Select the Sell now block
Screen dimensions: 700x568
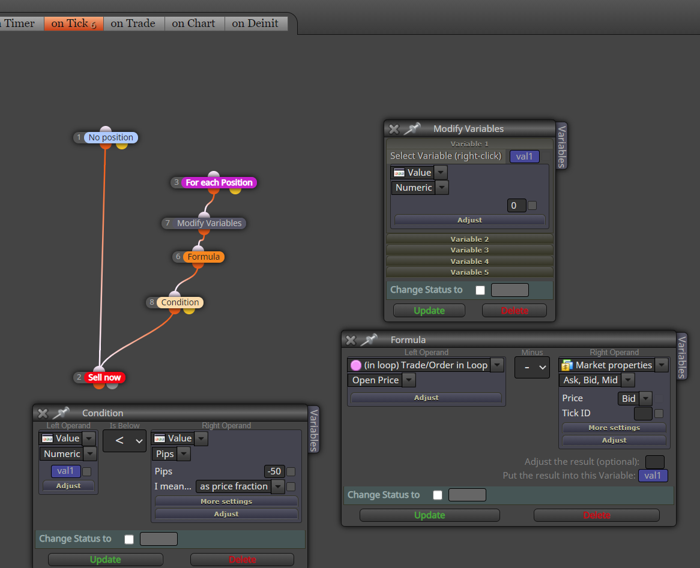coord(104,377)
